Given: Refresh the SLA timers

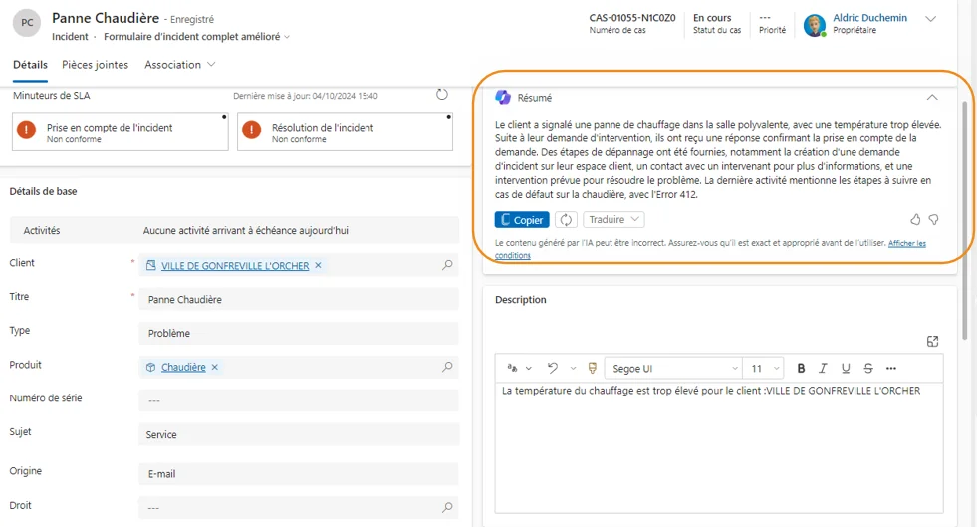Looking at the screenshot, I should (x=442, y=95).
